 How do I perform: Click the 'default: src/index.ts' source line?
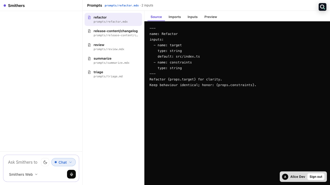pyautogui.click(x=179, y=57)
